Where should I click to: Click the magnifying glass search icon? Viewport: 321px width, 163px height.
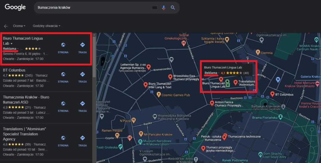tap(173, 8)
